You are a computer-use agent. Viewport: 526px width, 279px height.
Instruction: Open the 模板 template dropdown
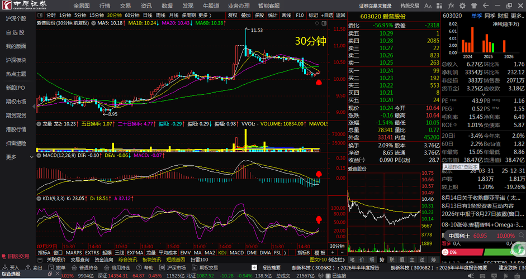pyautogui.click(x=320, y=253)
